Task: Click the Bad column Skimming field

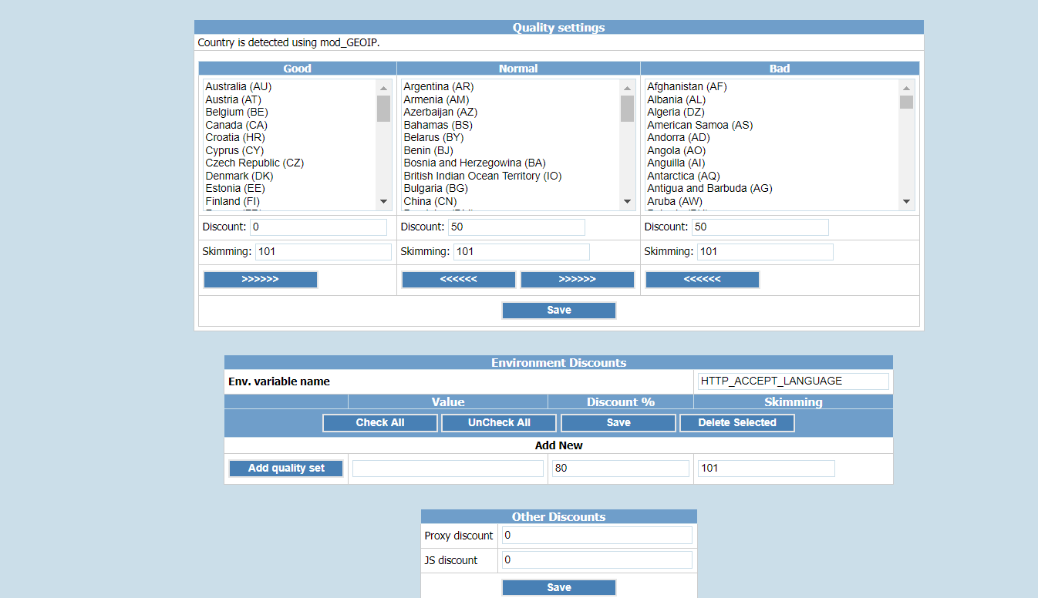Action: pos(765,252)
